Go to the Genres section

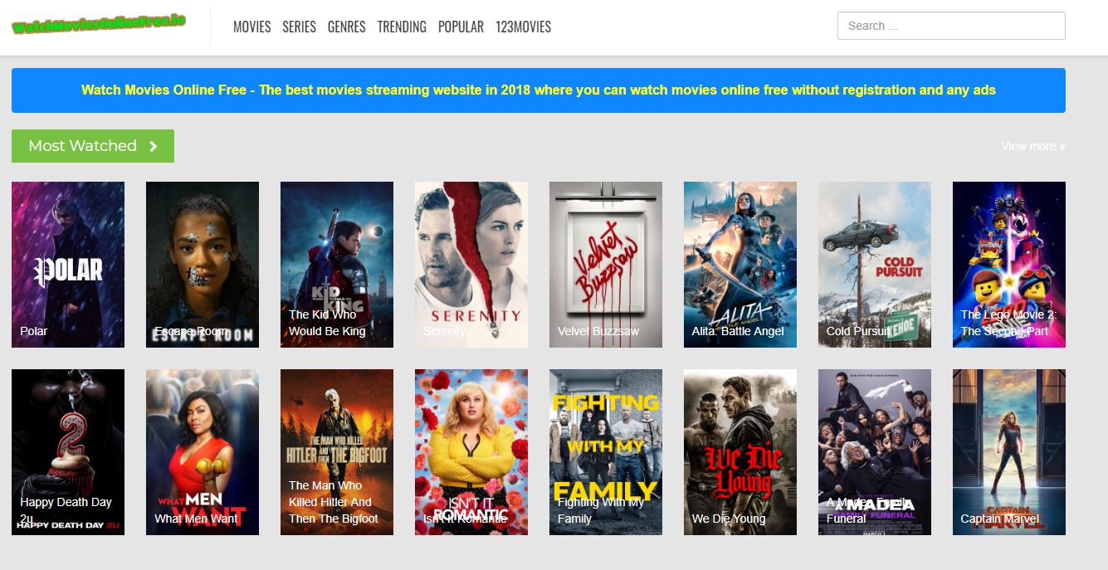click(346, 27)
